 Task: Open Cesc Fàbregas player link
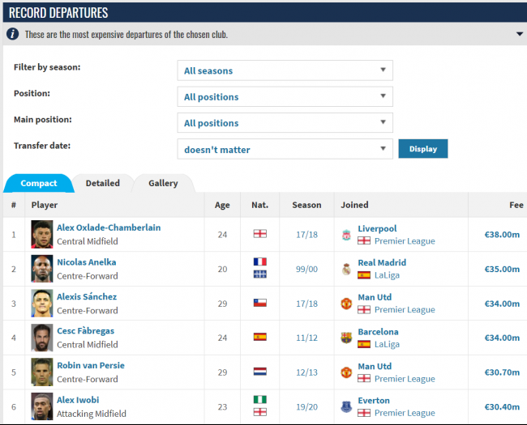coord(85,331)
